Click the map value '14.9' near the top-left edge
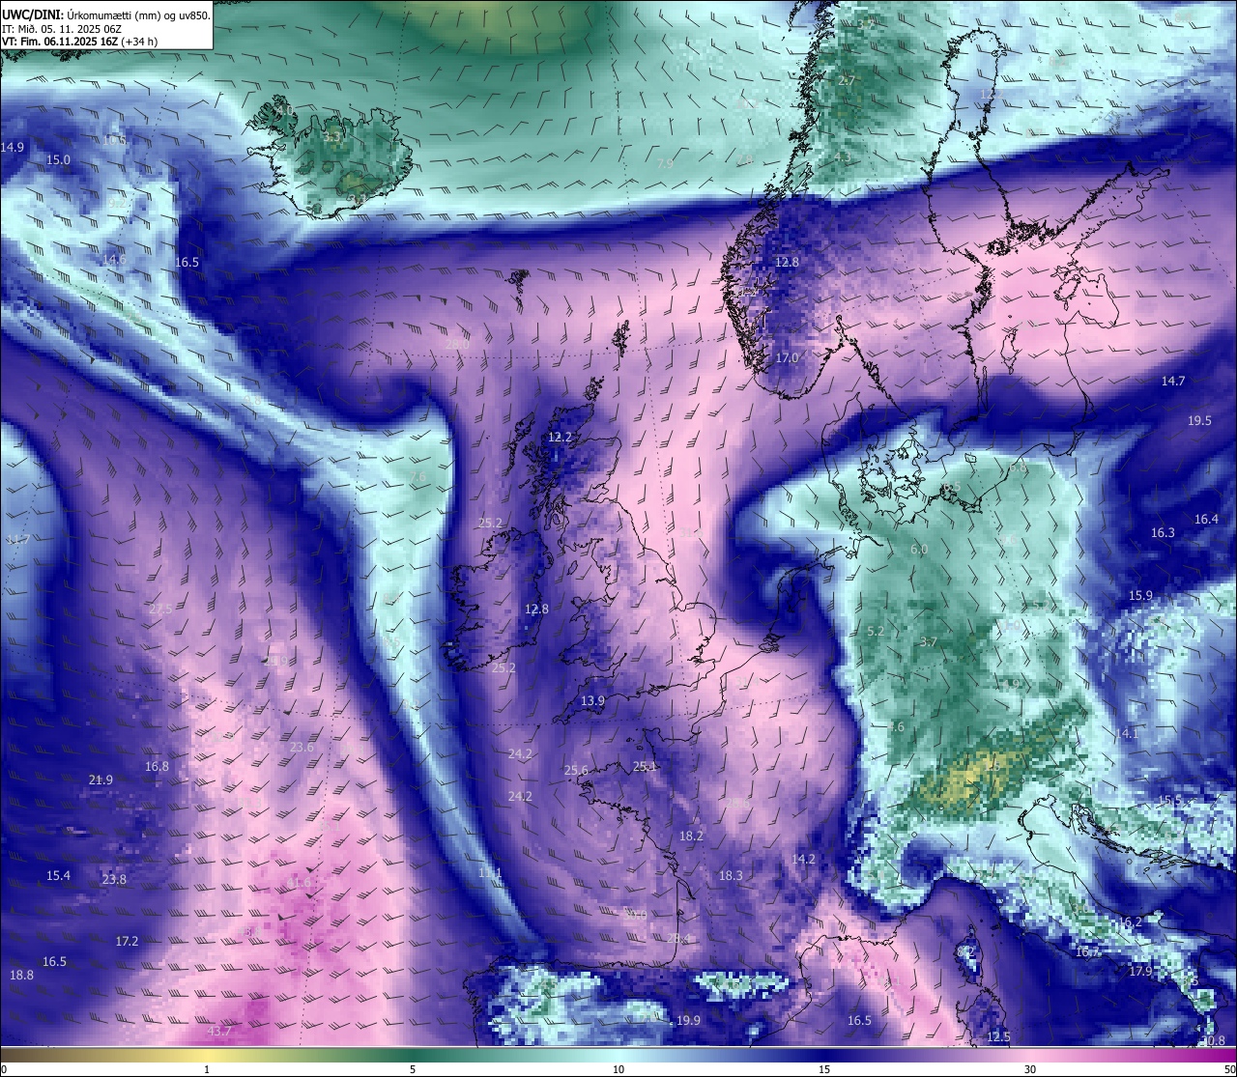Viewport: 1237px width, 1077px height. click(x=13, y=148)
